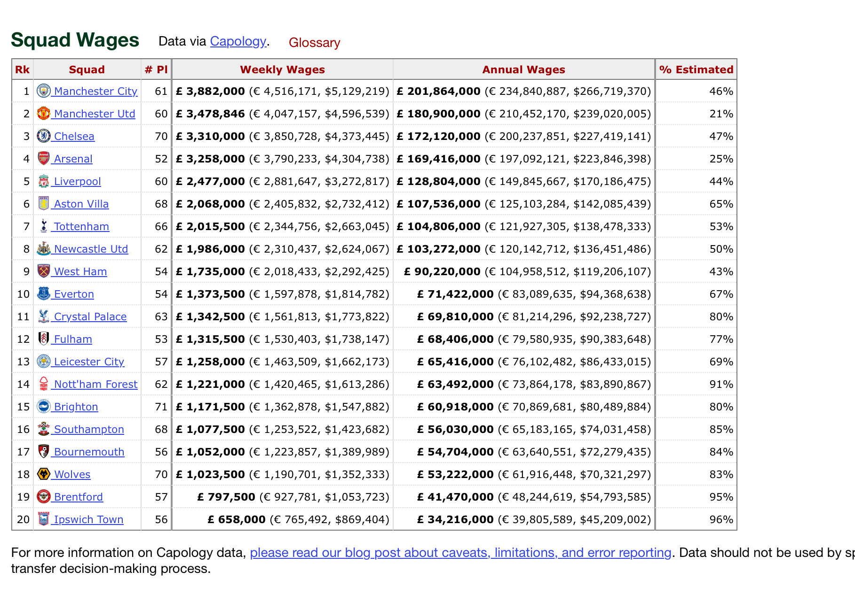Open the blog post about caveats and limitations

460,553
